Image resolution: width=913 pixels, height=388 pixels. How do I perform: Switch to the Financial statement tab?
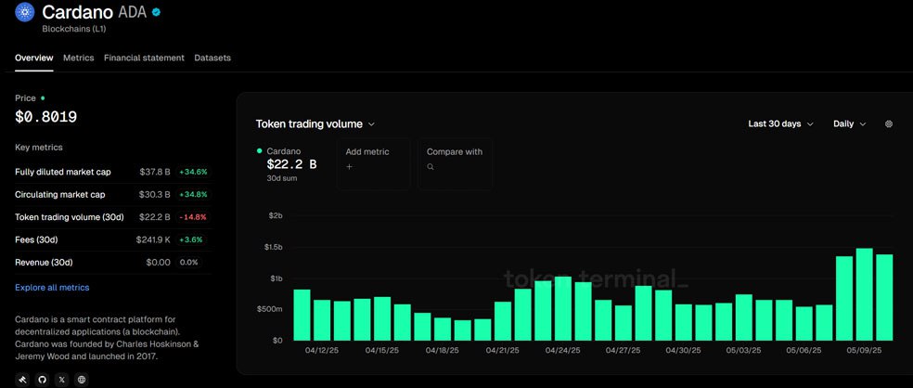click(144, 58)
